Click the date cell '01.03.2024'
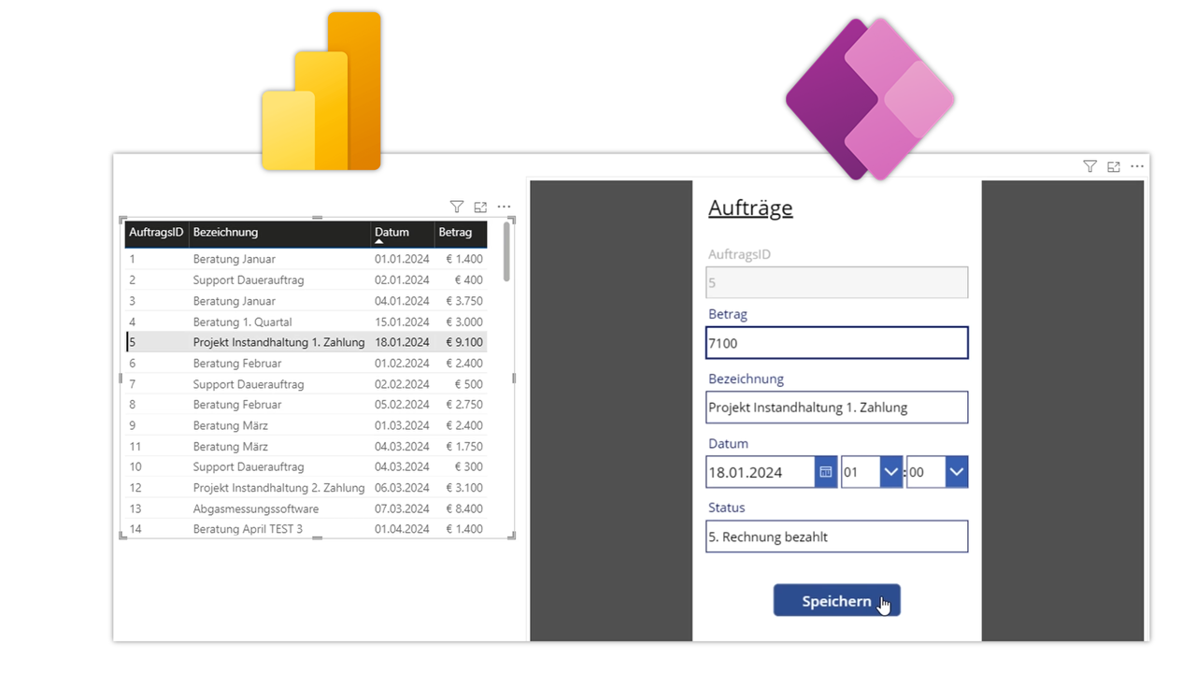The image size is (1196, 673). click(x=402, y=425)
